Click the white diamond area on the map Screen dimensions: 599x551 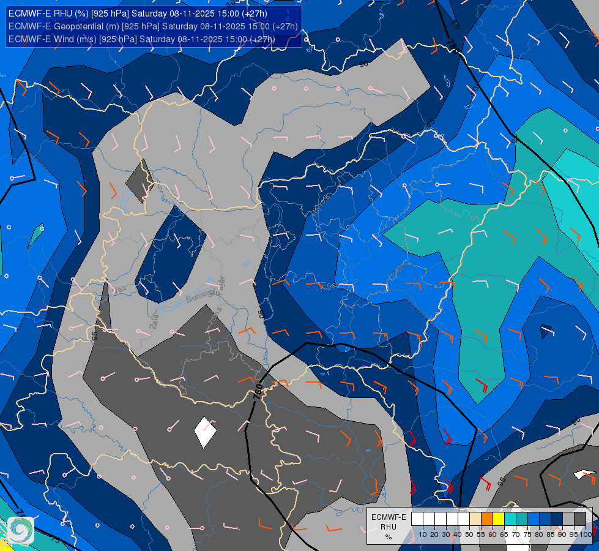coord(205,432)
